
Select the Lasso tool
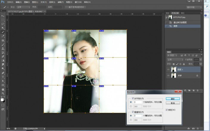coord(3,24)
